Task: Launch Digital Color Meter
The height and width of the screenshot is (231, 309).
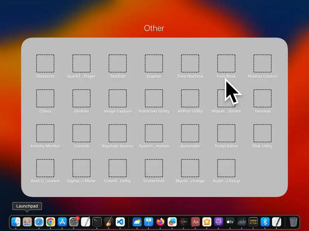Action: (x=81, y=168)
